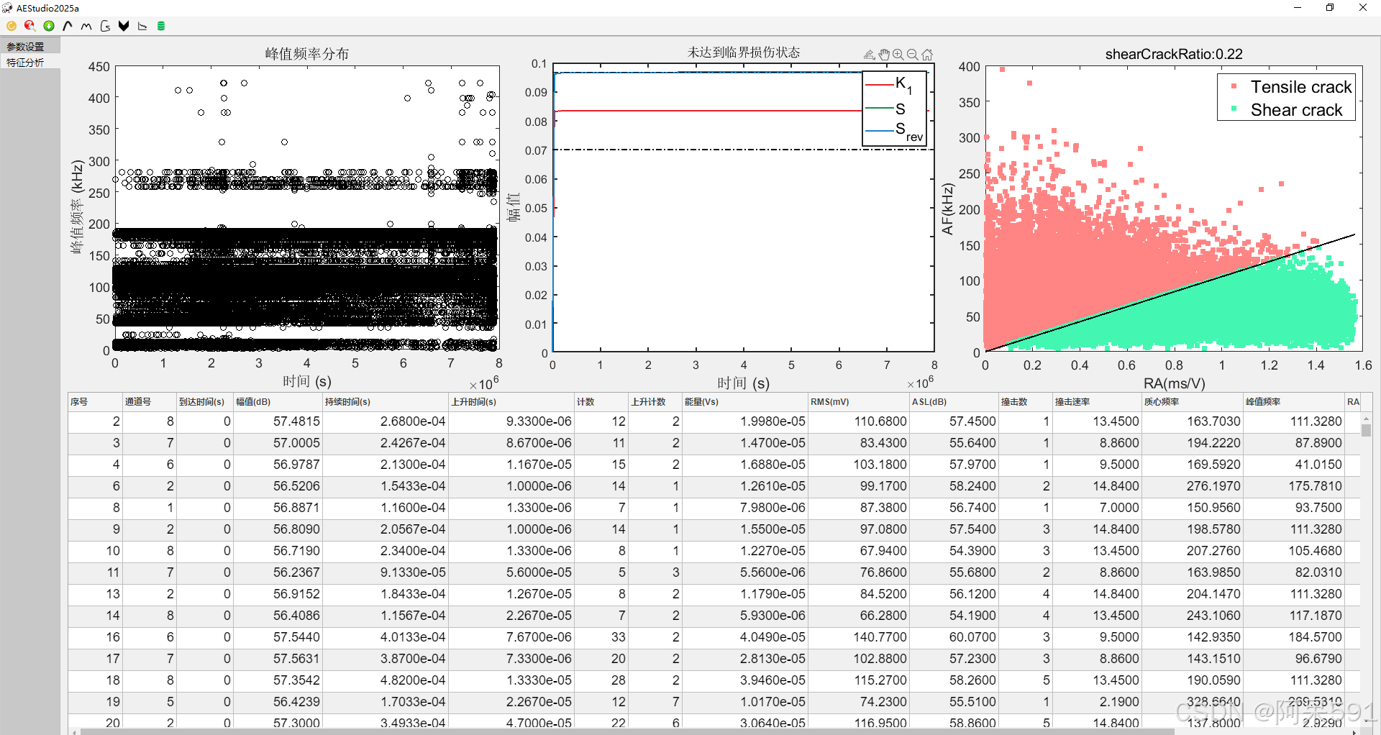Click the AF(kHz) axis label
The height and width of the screenshot is (735, 1381).
(x=947, y=209)
